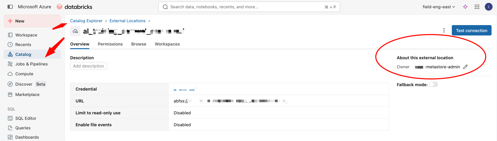
Task: Go to External Locations breadcrumb link
Action: (x=127, y=21)
